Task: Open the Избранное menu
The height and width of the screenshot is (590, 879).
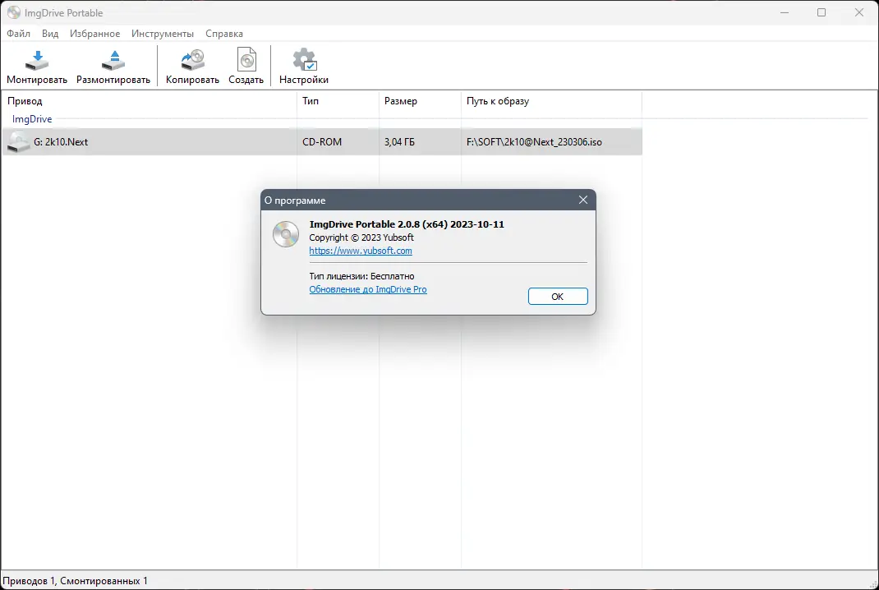Action: 94,34
